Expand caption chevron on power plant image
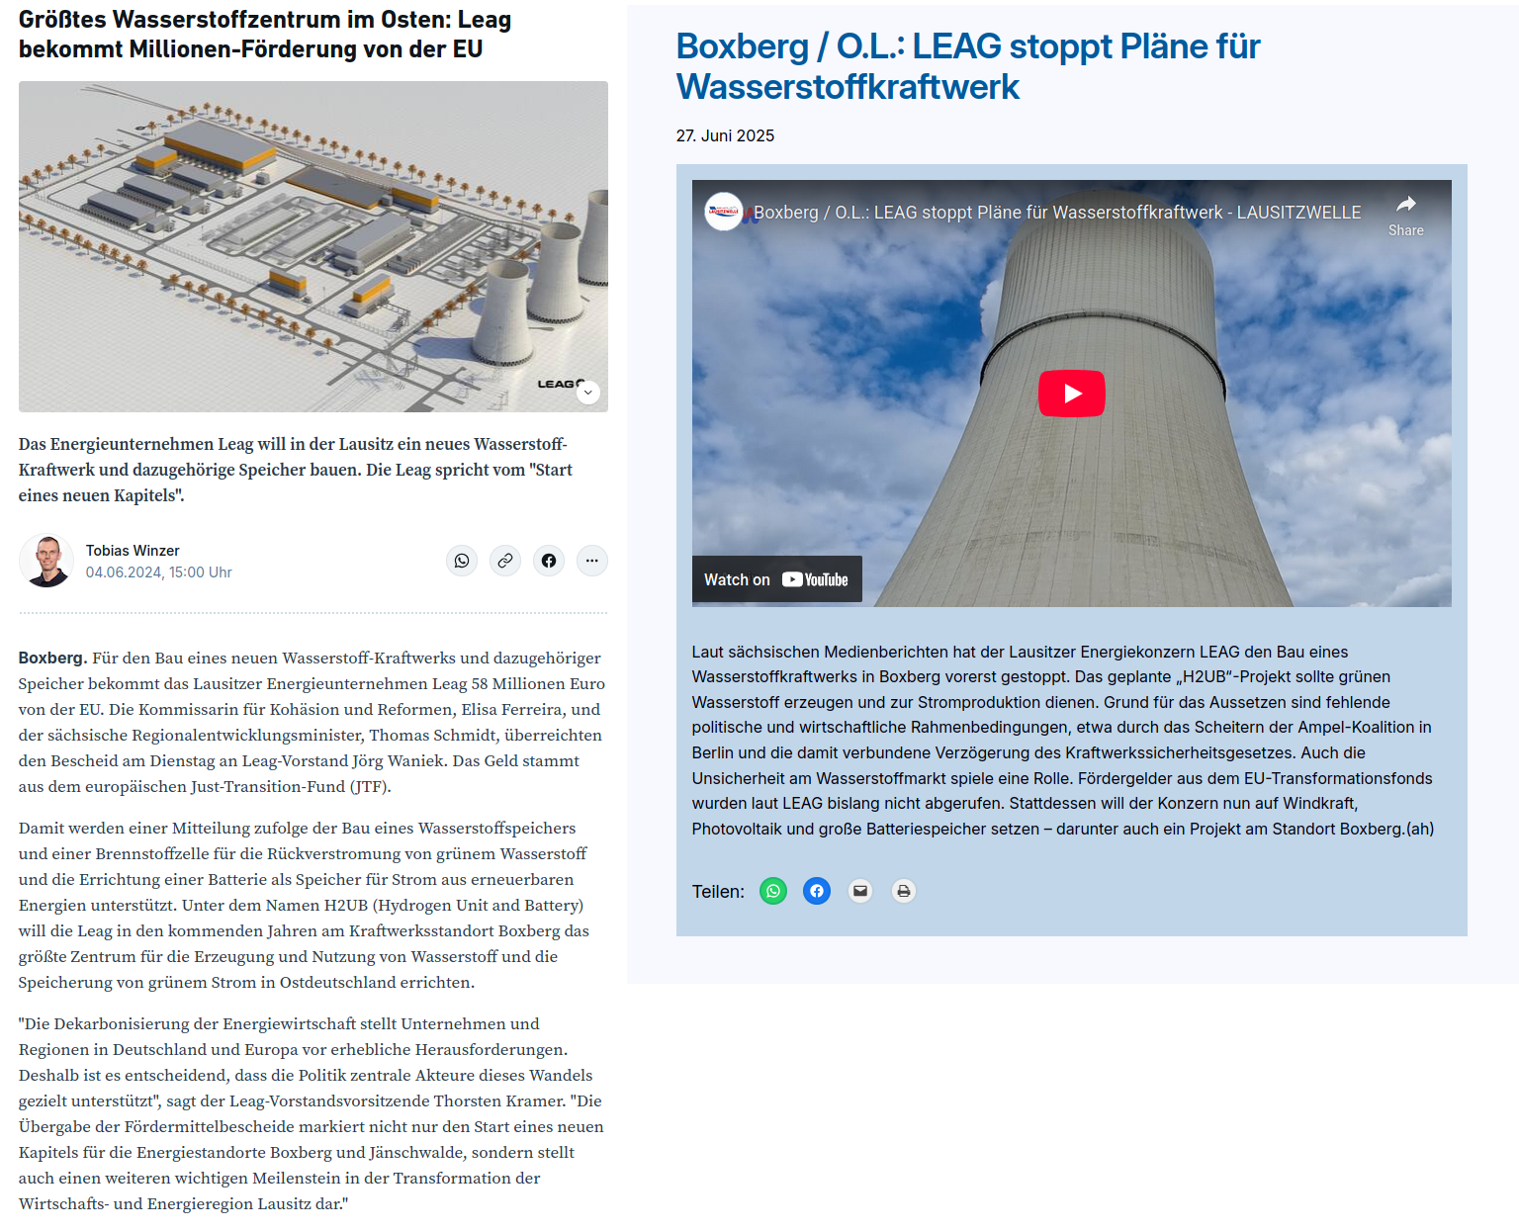Screen dimensions: 1519x1231 pos(587,393)
